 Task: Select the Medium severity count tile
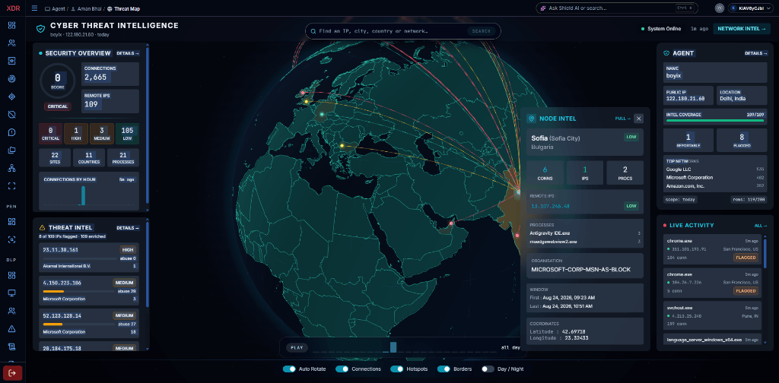[x=102, y=134]
